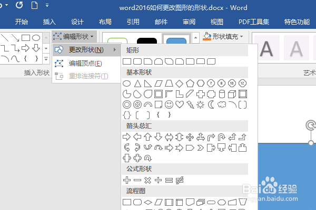Open the 邮件 tab
This screenshot has width=316, height=210.
coord(161,22)
